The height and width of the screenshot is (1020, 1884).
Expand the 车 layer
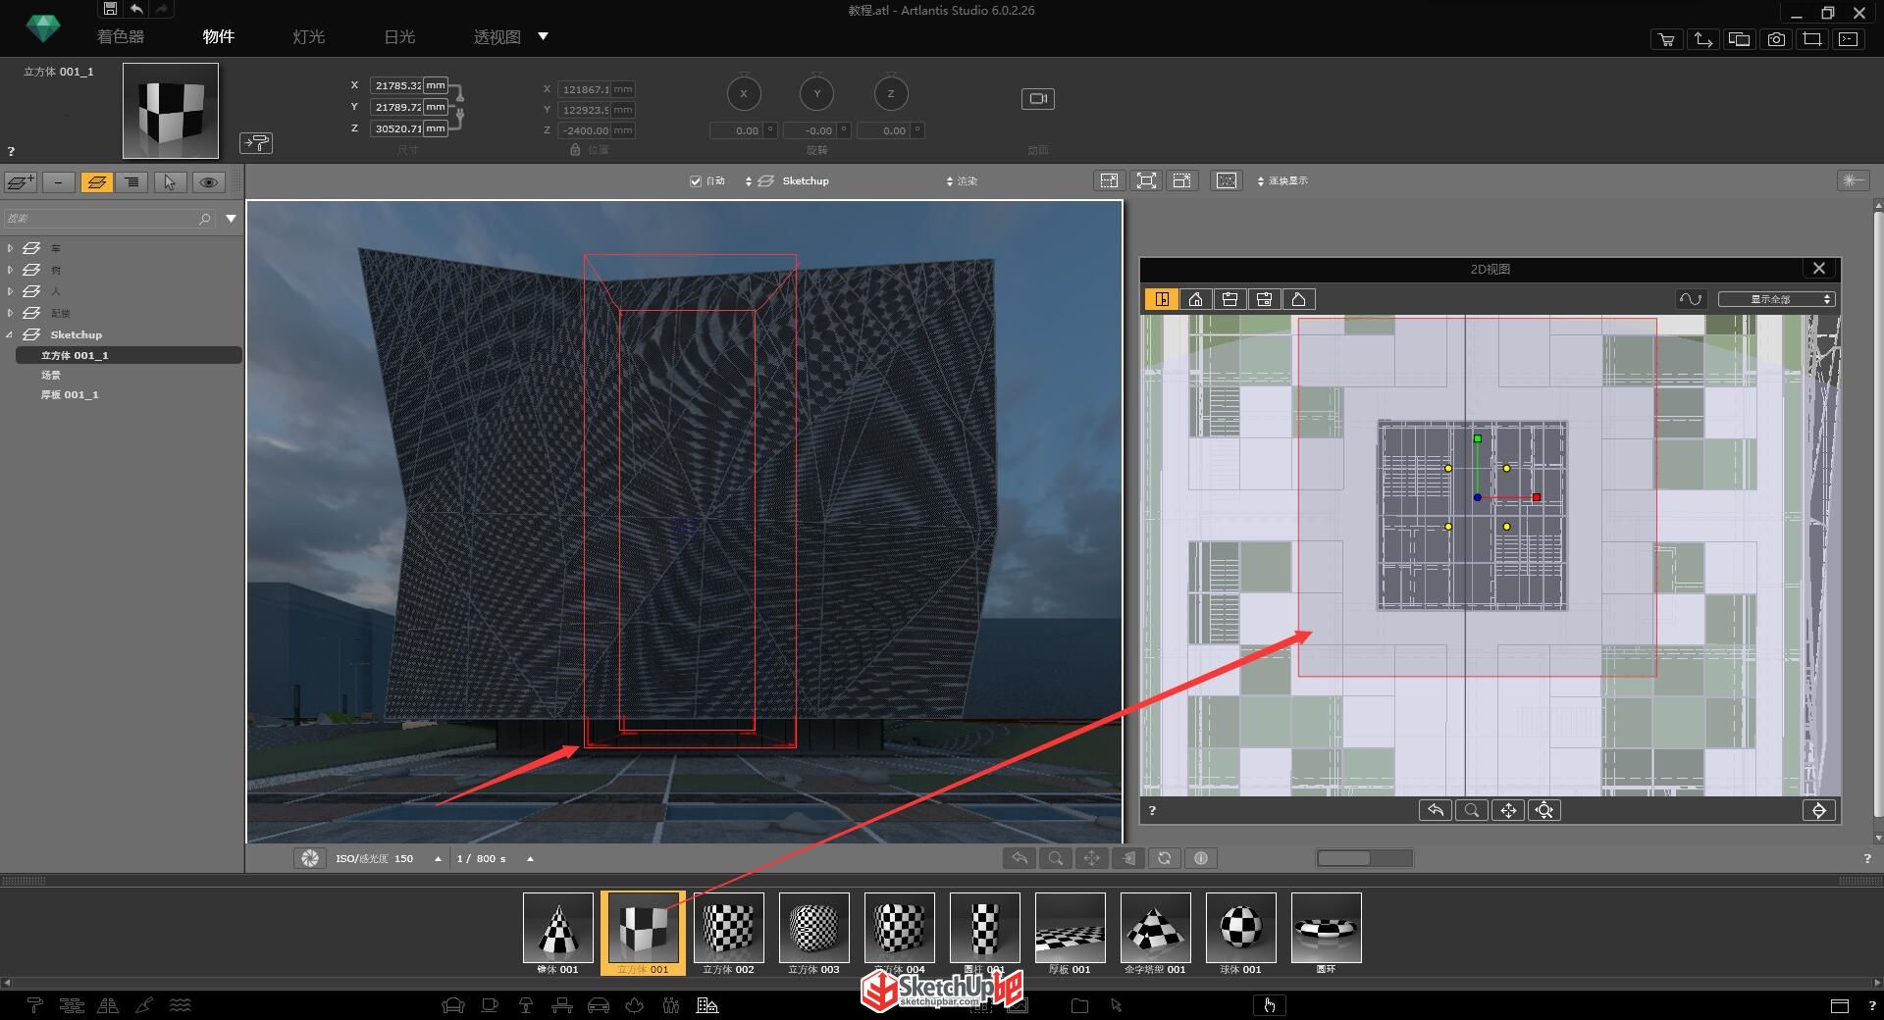coord(10,248)
